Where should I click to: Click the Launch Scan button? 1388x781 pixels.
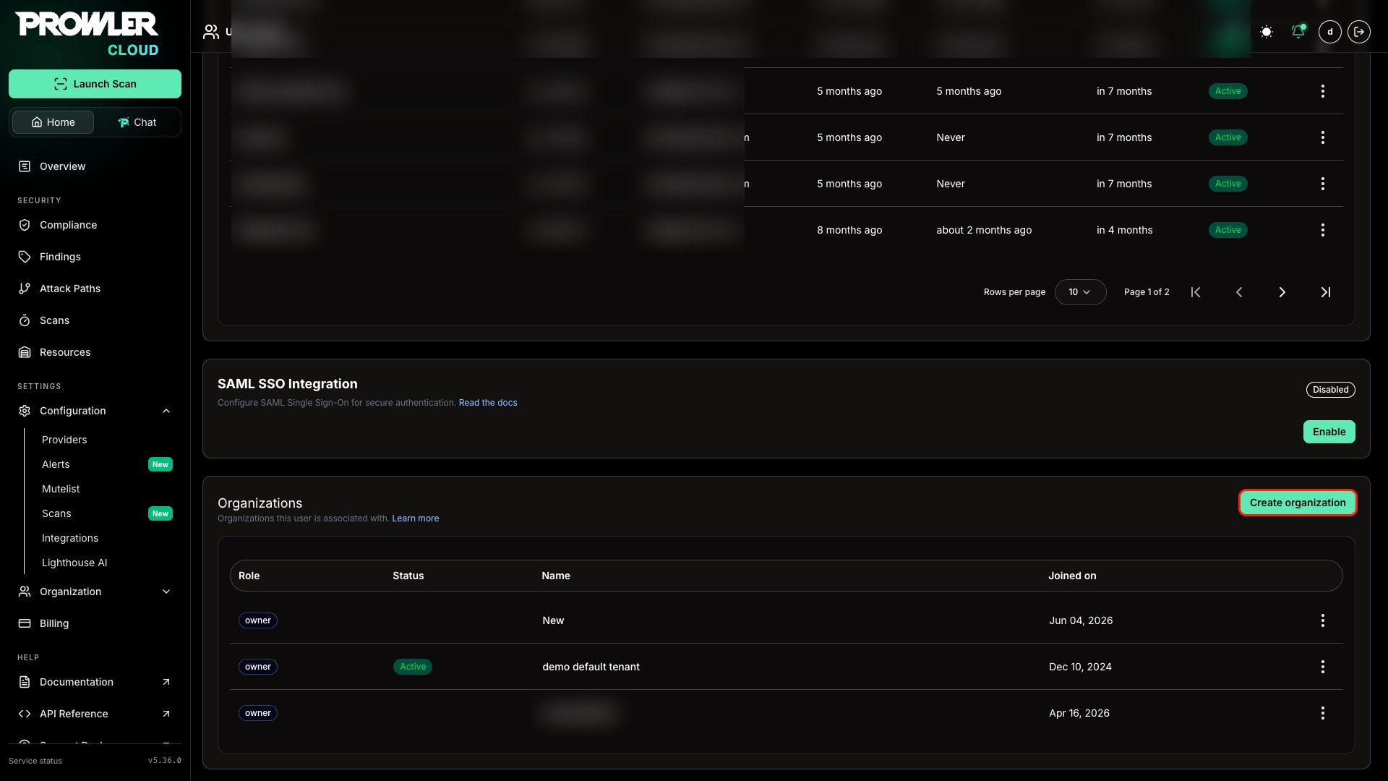(x=95, y=84)
